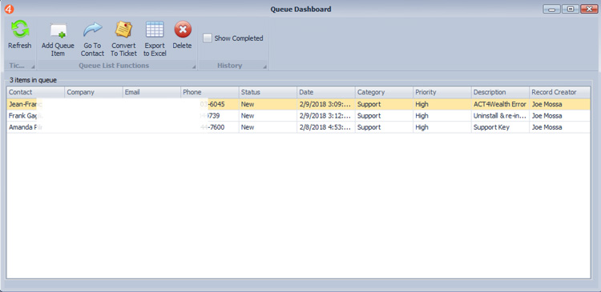Sort by Record Creator column header
This screenshot has height=292, width=601.
coord(559,92)
